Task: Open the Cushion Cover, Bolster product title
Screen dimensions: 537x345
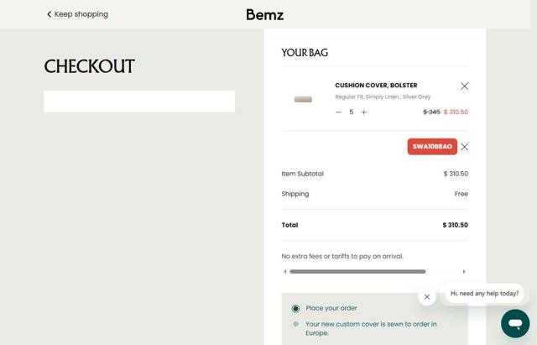Action: 376,86
